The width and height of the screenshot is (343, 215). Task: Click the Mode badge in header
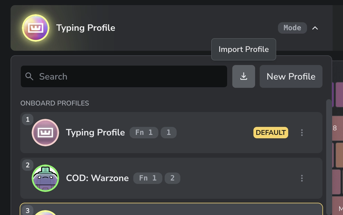(x=292, y=28)
